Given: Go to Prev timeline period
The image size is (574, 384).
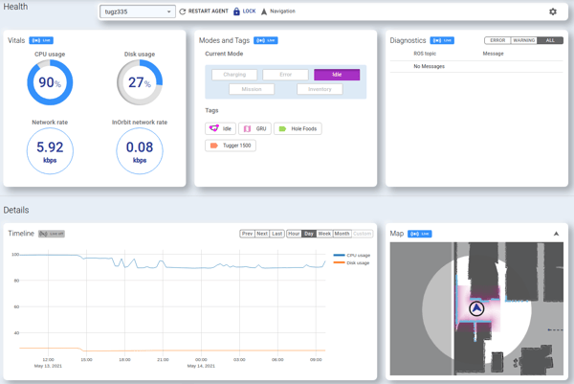Looking at the screenshot, I should pyautogui.click(x=247, y=234).
